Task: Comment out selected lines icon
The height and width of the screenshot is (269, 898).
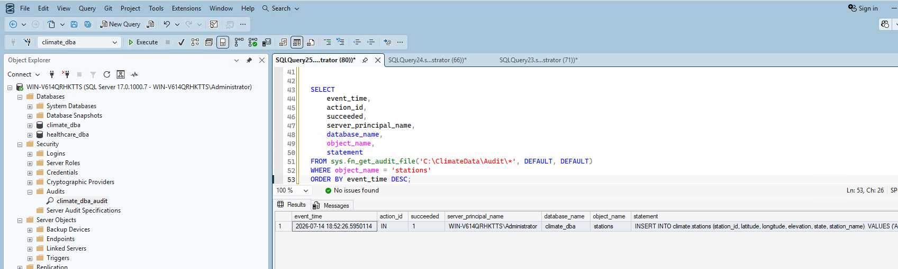Action: pos(327,42)
